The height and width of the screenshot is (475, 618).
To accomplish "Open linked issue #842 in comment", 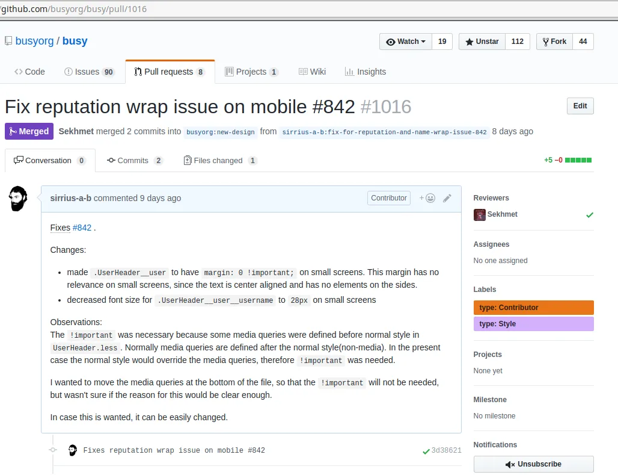I will tap(82, 228).
